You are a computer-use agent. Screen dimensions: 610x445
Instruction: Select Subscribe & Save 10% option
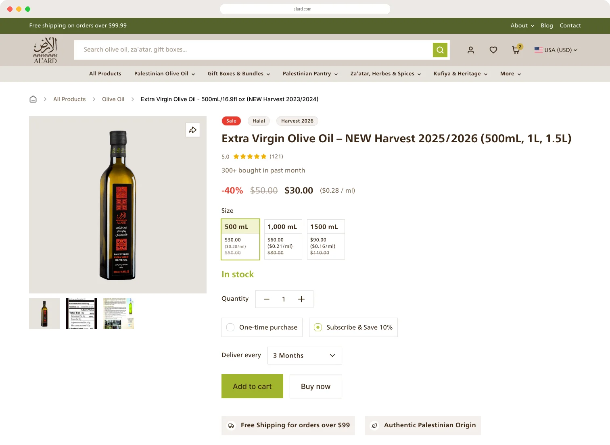(353, 327)
